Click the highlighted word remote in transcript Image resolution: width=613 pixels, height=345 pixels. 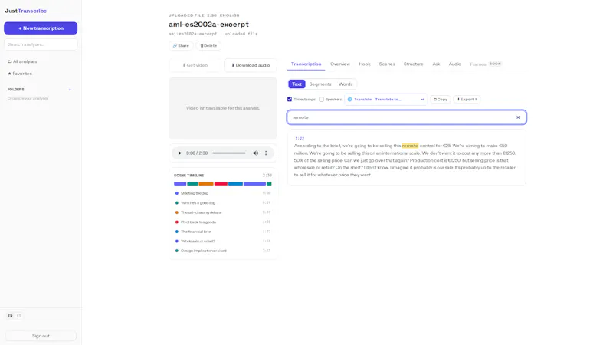click(410, 146)
